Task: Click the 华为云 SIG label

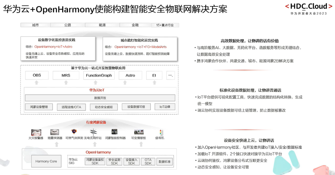Action: [73, 161]
